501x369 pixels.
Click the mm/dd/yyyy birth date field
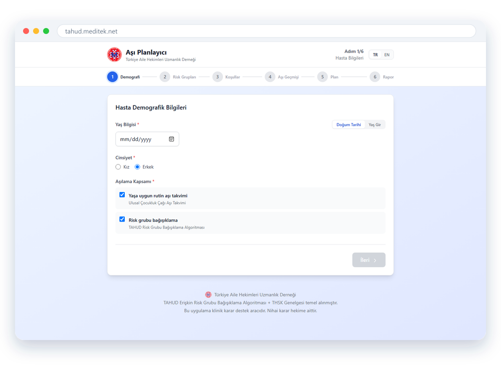tap(147, 139)
